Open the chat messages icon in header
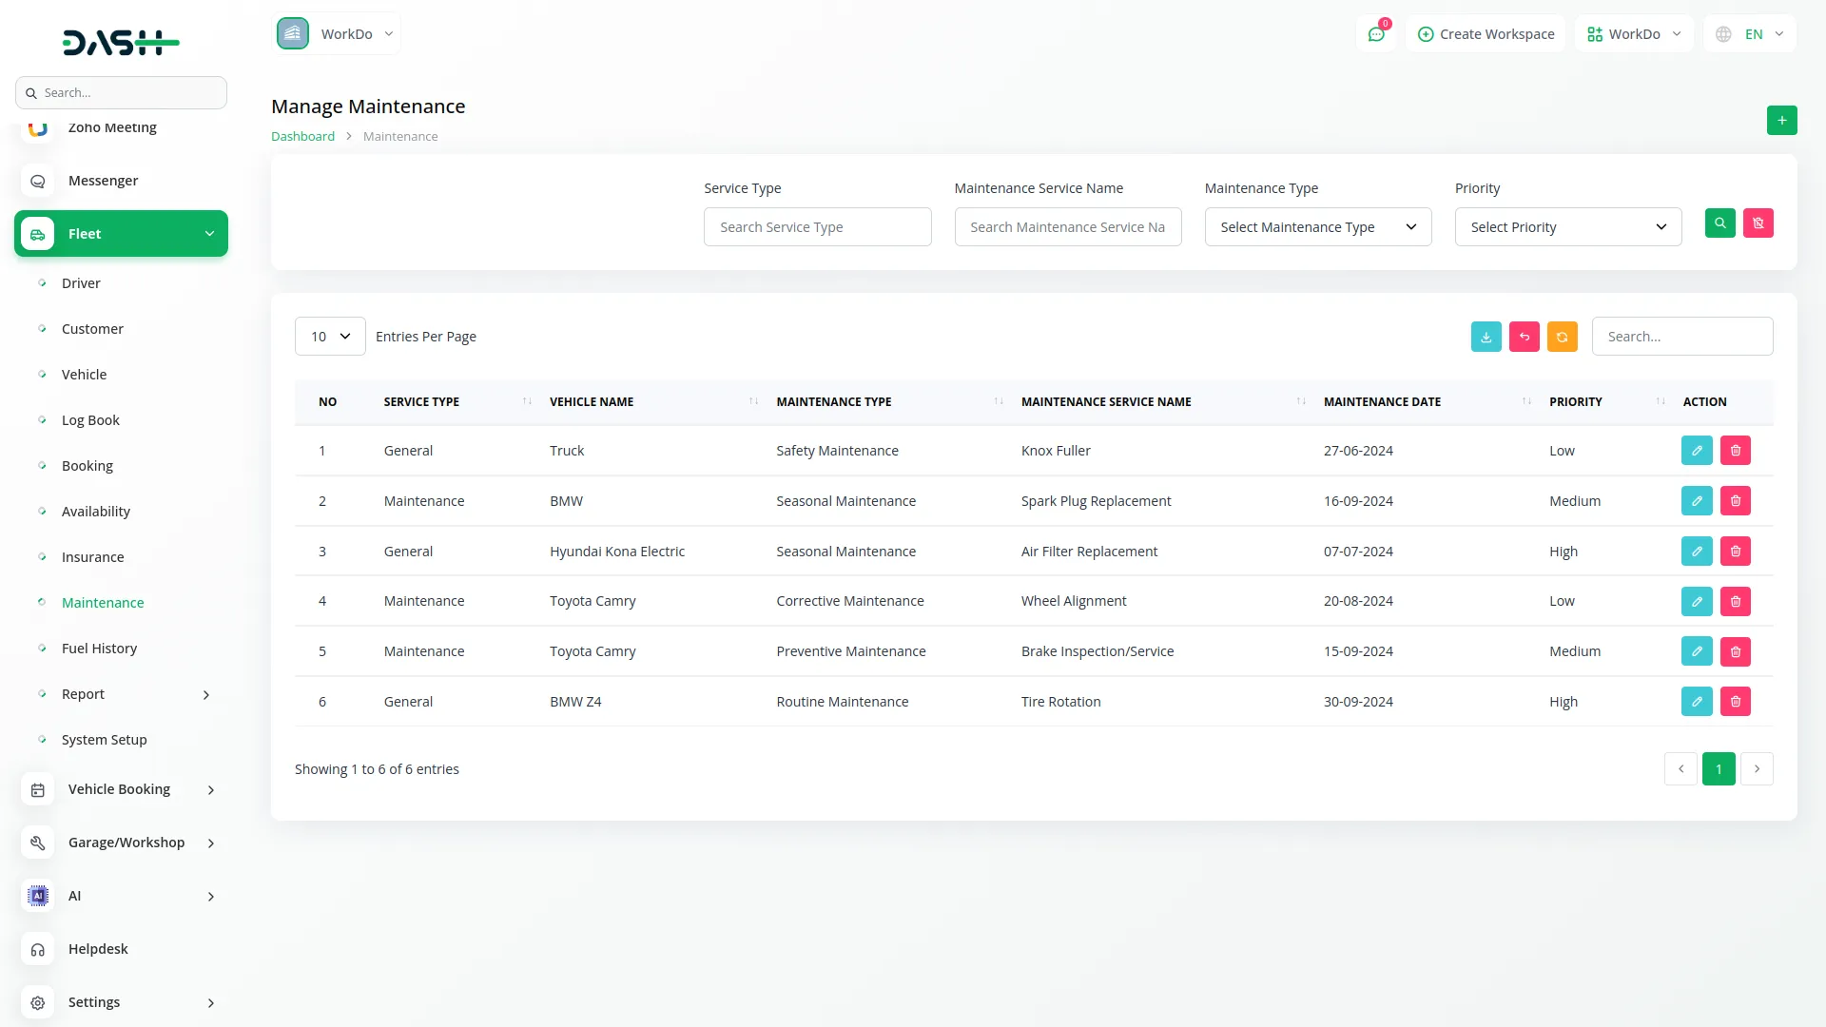The width and height of the screenshot is (1826, 1027). (1375, 34)
